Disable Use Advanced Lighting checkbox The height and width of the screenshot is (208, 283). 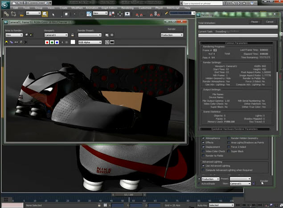click(204, 166)
